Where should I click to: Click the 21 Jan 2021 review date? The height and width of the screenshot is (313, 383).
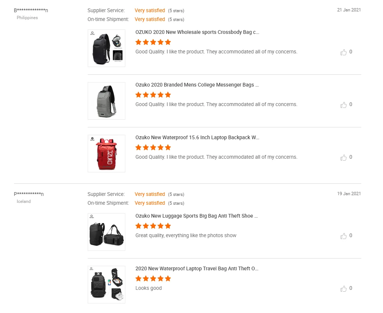coord(349,10)
